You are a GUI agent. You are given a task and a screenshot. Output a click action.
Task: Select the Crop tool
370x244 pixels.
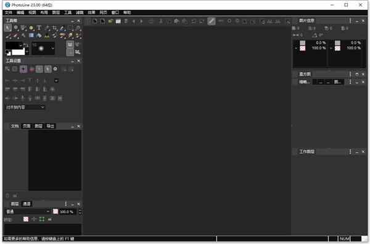point(55,28)
